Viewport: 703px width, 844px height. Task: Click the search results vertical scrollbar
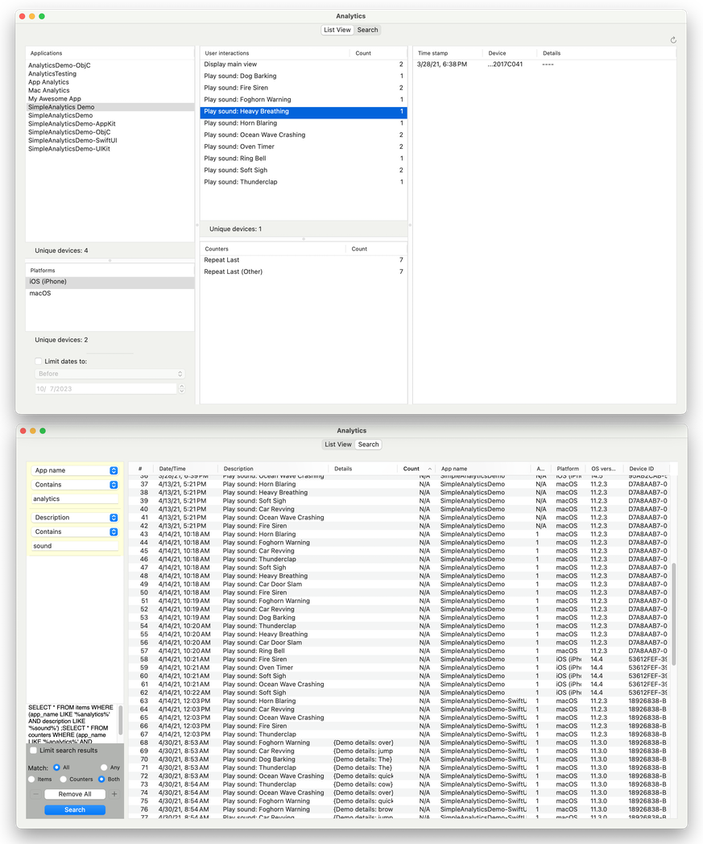coord(673,614)
